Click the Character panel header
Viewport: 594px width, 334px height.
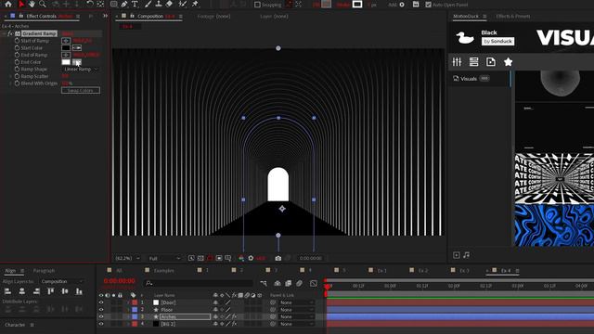tap(15, 325)
